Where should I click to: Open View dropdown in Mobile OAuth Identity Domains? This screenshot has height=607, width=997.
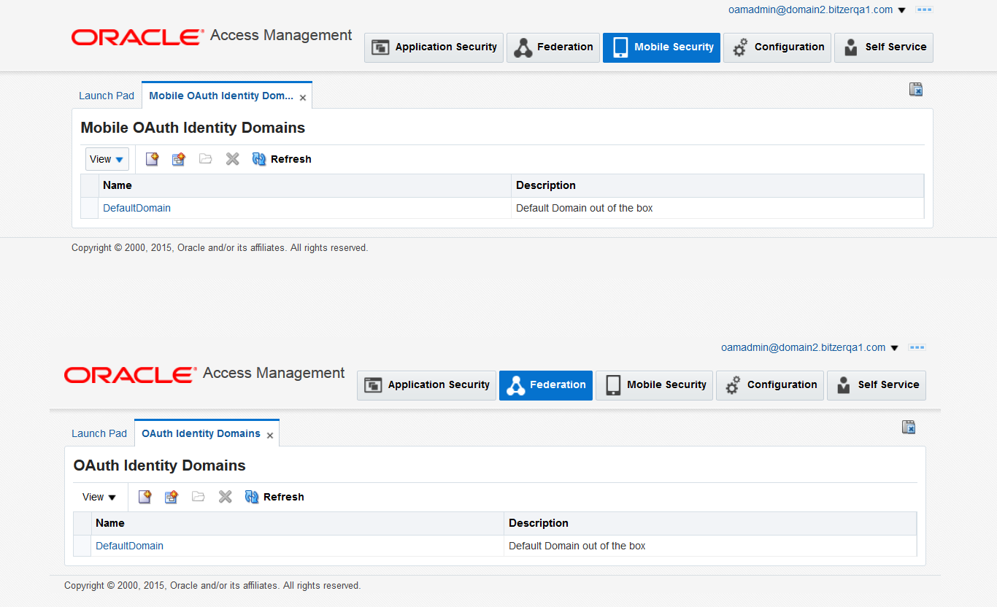(x=107, y=159)
